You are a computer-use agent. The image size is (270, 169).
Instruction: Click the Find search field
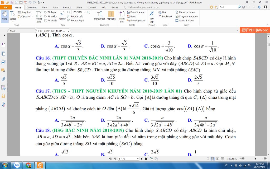228,7
